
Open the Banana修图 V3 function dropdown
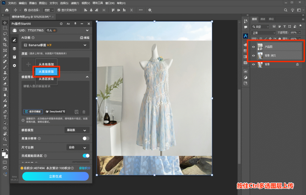click(x=55, y=45)
